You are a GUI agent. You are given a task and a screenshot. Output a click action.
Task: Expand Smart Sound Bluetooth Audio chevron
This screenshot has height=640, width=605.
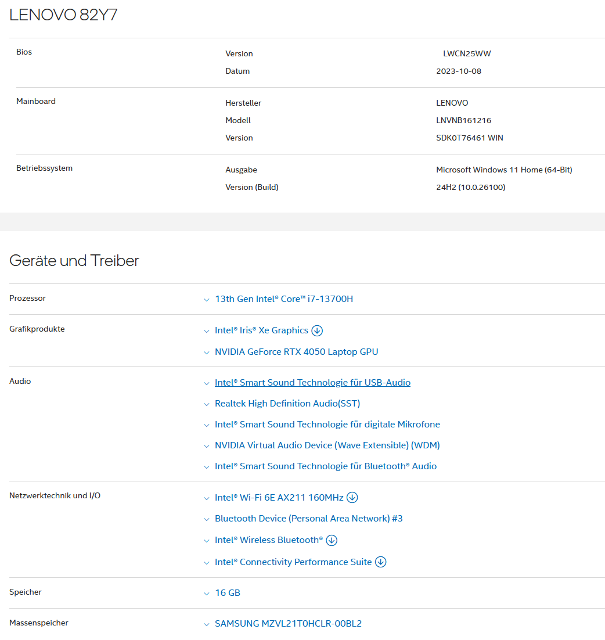207,468
